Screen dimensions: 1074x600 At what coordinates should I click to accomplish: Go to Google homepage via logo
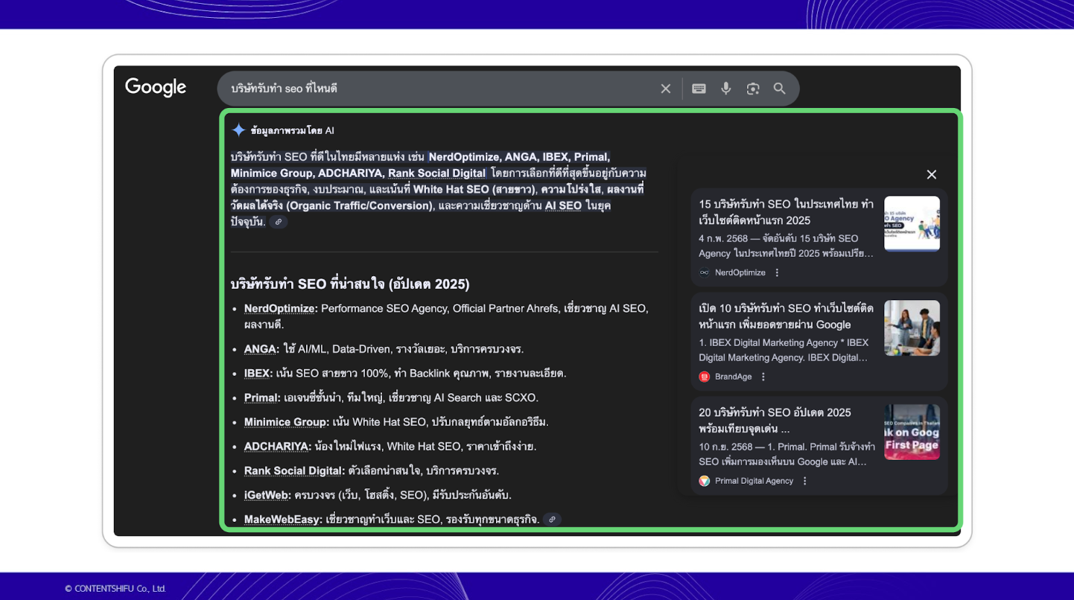pos(156,88)
